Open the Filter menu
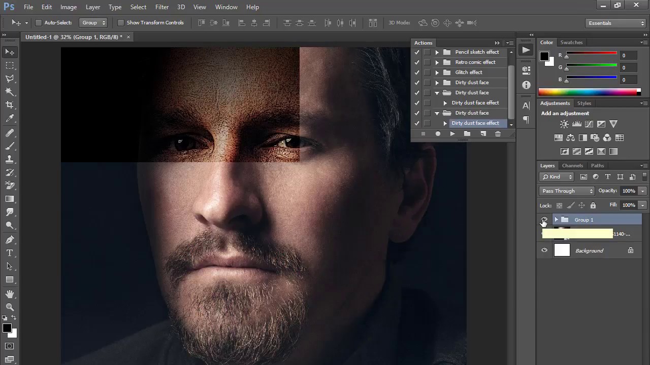 click(162, 7)
